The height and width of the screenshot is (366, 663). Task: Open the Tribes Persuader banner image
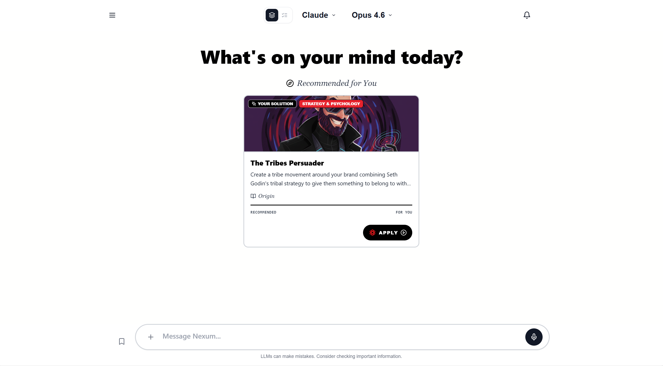coord(331,123)
